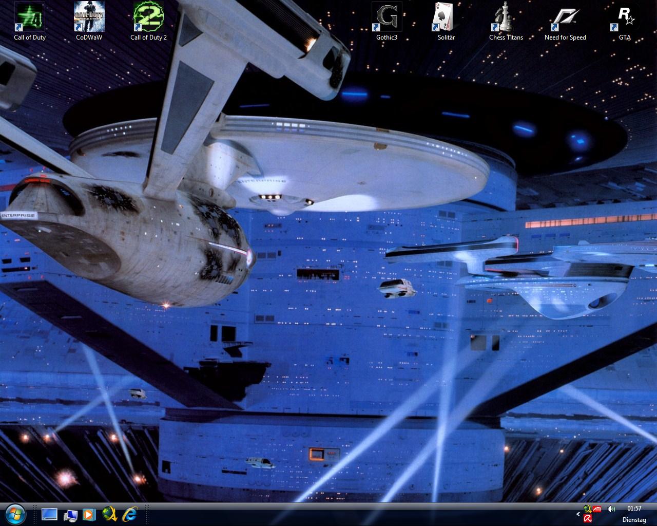Launch Windows Media Player from Quick Launch
The width and height of the screenshot is (657, 526).
coord(89,514)
